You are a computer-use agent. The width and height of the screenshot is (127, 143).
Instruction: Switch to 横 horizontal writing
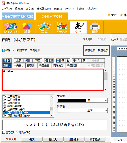(46, 60)
